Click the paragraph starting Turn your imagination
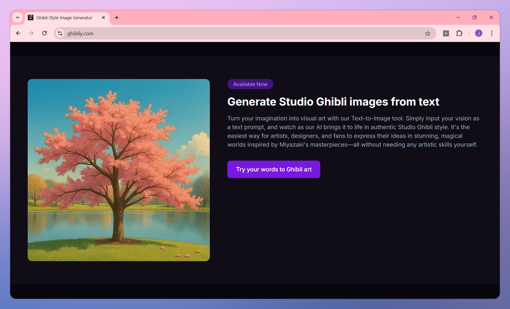Viewport: 510px width, 309px height. point(354,131)
